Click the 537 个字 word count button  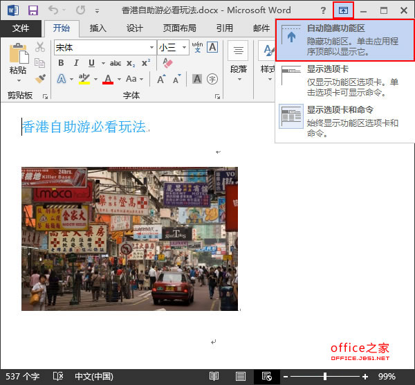click(x=23, y=376)
